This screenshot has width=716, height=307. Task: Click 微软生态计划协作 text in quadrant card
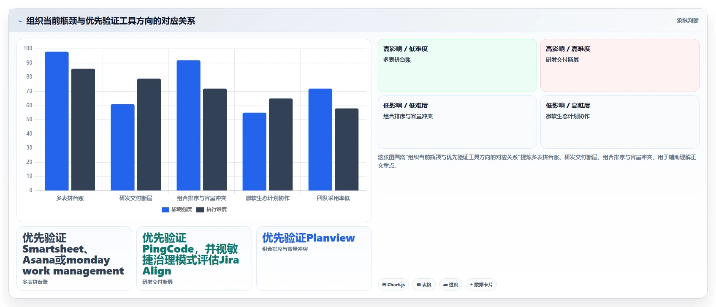(568, 117)
